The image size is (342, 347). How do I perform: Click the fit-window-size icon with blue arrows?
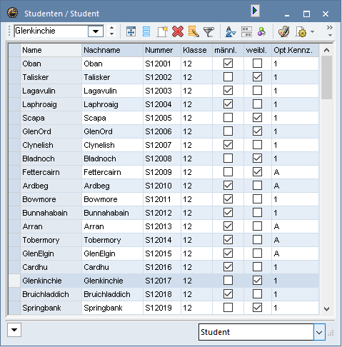click(131, 31)
